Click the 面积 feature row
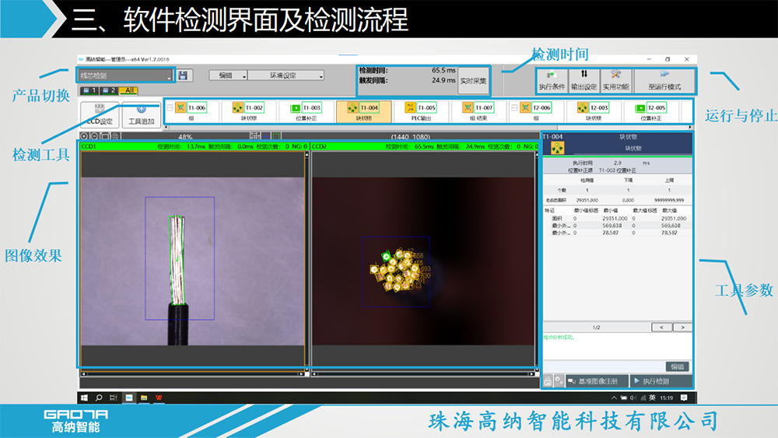The width and height of the screenshot is (778, 438). pos(617,219)
